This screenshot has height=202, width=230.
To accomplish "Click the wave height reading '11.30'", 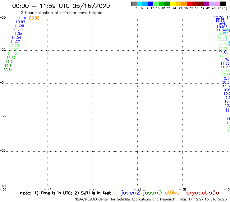I will (17, 34).
